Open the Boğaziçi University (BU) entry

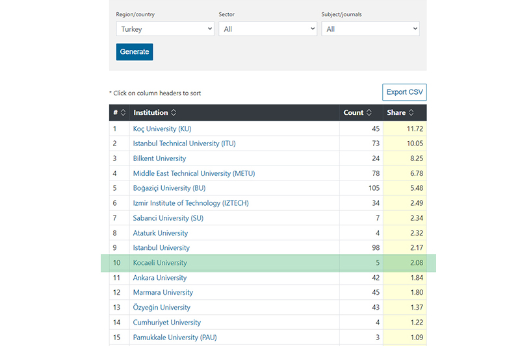170,188
